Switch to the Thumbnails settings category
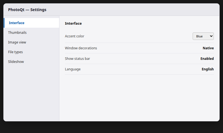This screenshot has width=223, height=133. 31,33
